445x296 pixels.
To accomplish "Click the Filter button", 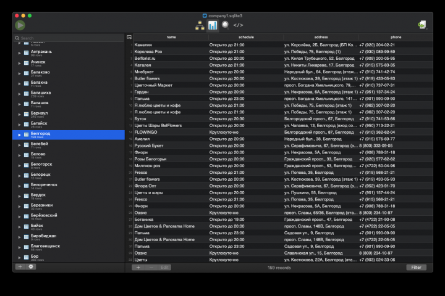I will point(416,268).
